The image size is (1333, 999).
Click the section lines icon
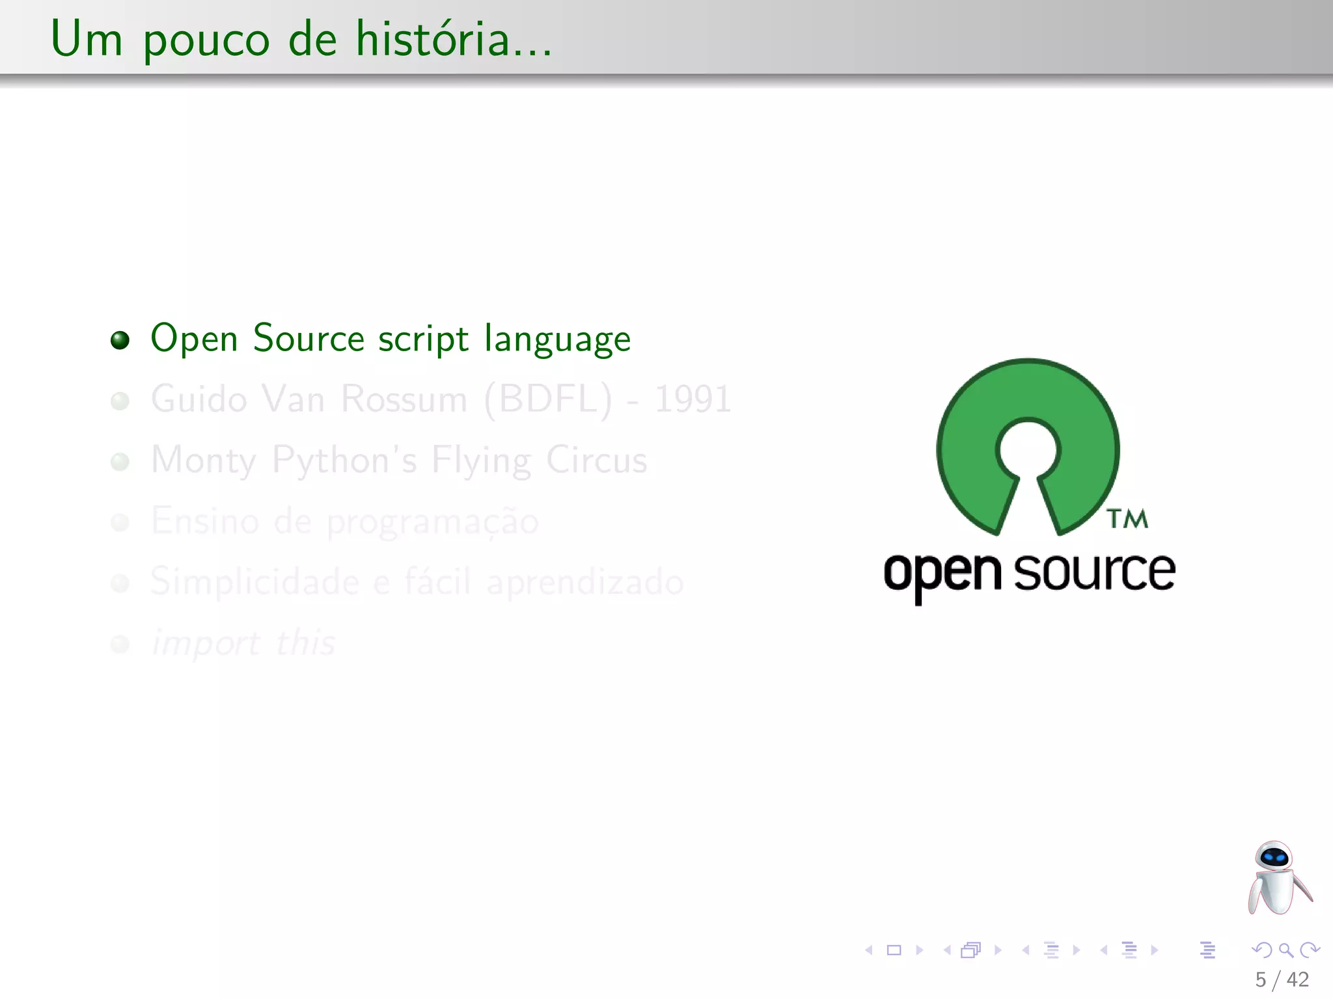1130,950
